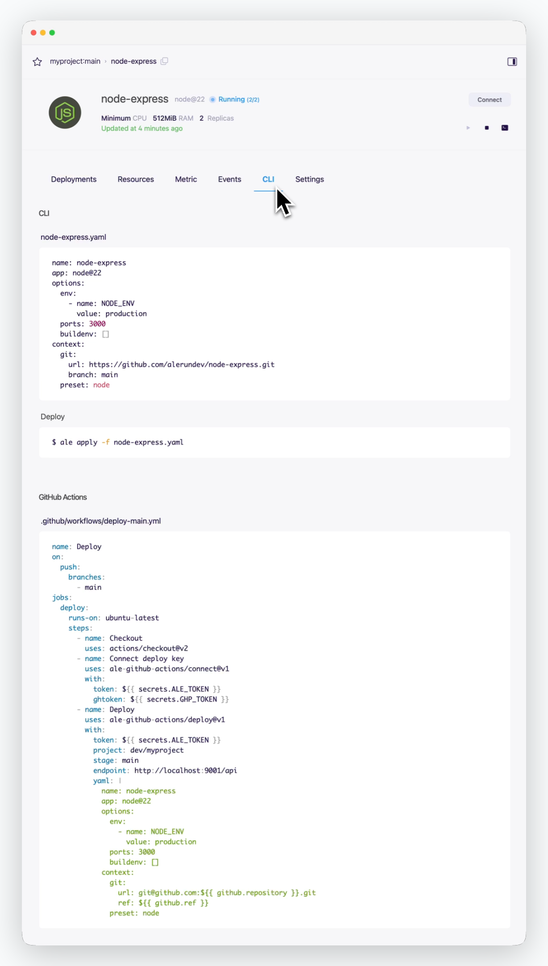Toggle the right sidebar panel icon

pos(512,62)
